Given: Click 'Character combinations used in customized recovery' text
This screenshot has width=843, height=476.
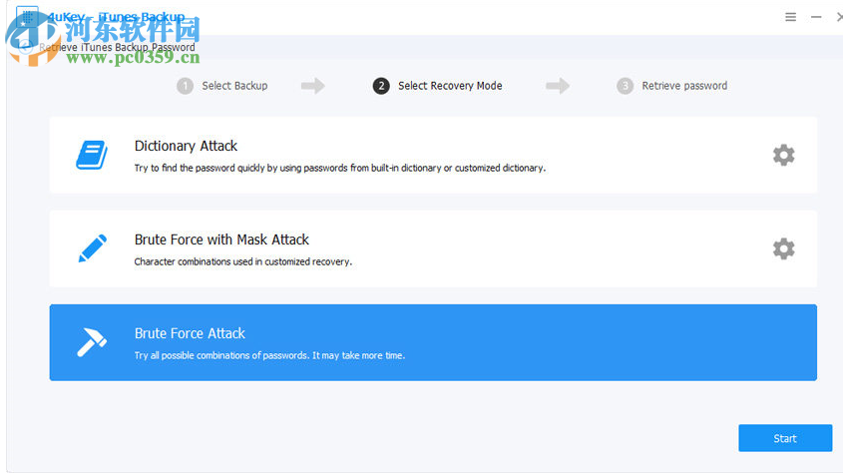Looking at the screenshot, I should (243, 261).
